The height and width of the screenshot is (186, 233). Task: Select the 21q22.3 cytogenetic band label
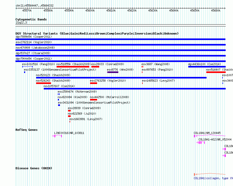coord(21,22)
